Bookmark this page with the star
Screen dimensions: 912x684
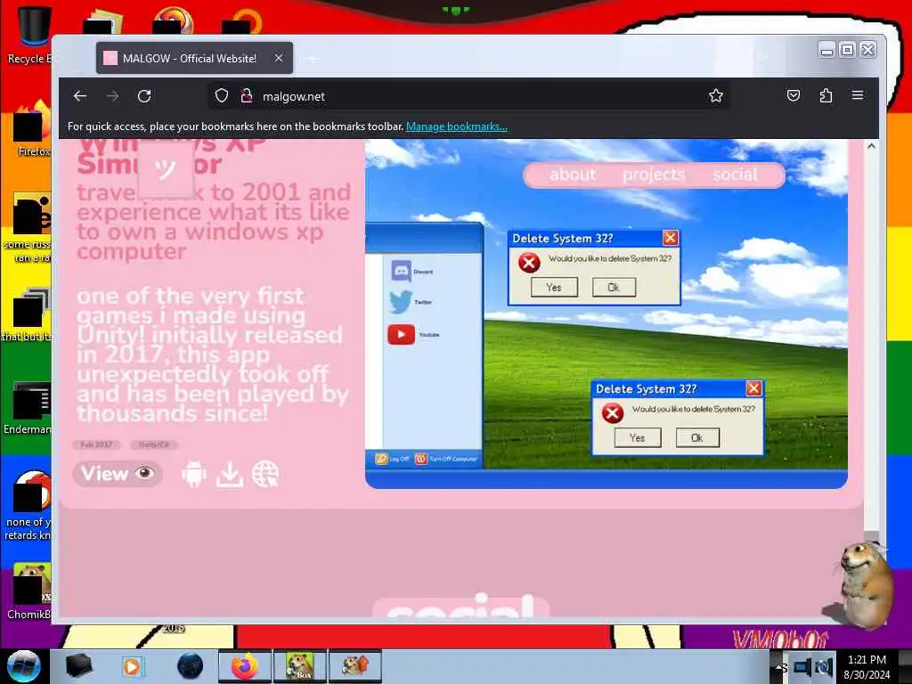pyautogui.click(x=716, y=95)
